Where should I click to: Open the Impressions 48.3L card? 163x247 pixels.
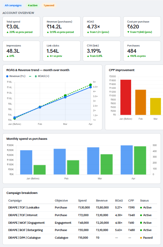coord(21,51)
